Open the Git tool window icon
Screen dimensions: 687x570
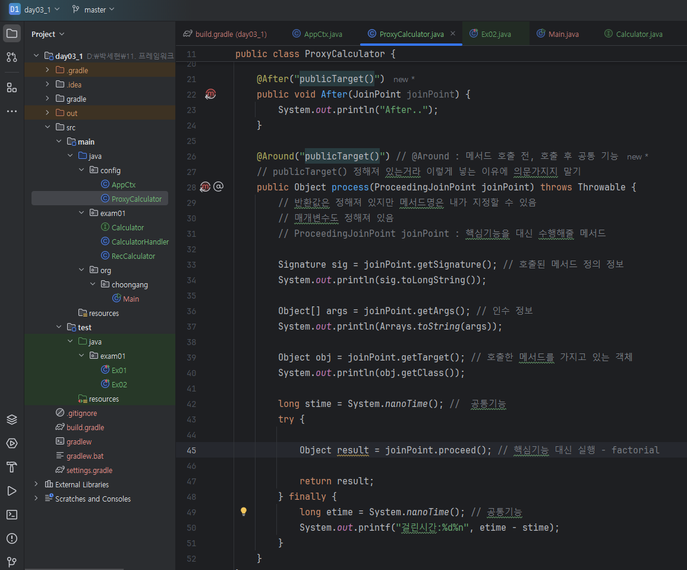pyautogui.click(x=12, y=562)
